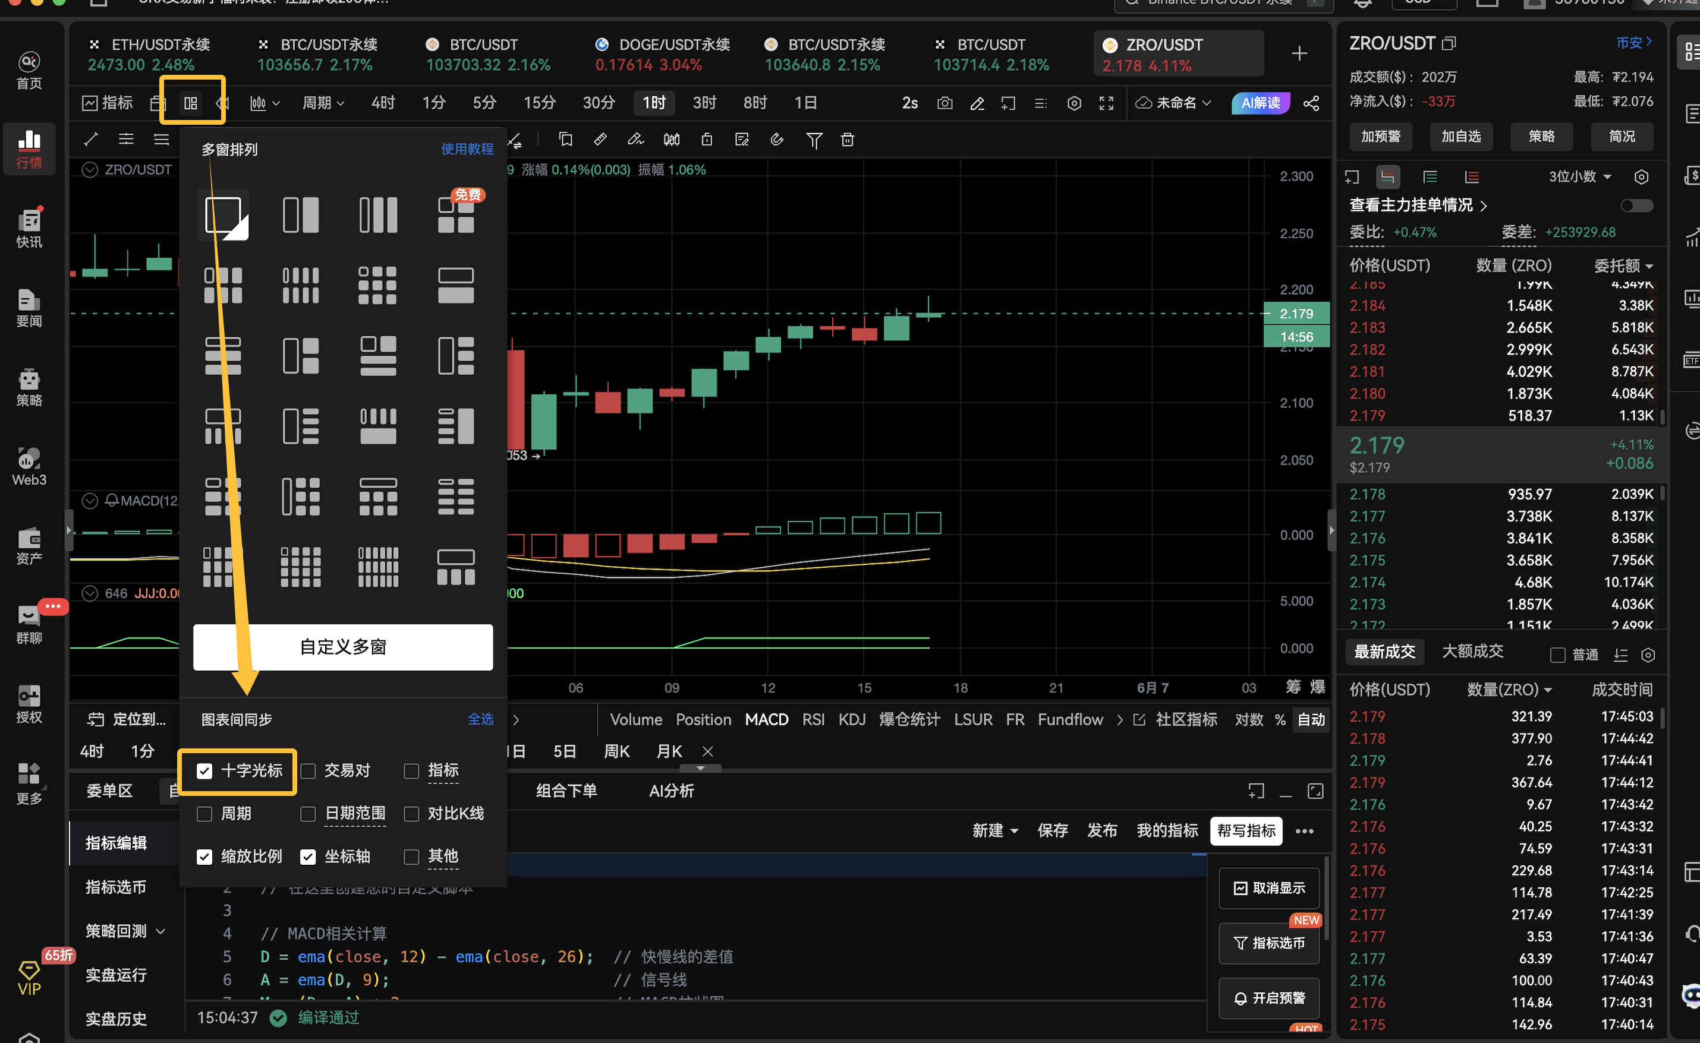This screenshot has height=1043, width=1700.
Task: Enter fullscreen chart mode
Action: 1106,103
